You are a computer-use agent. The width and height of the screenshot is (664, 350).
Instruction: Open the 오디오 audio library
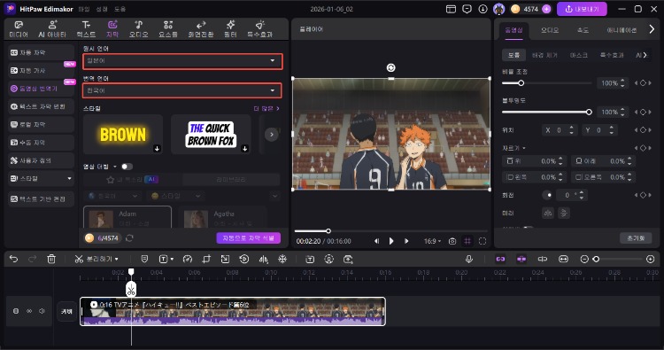click(138, 29)
